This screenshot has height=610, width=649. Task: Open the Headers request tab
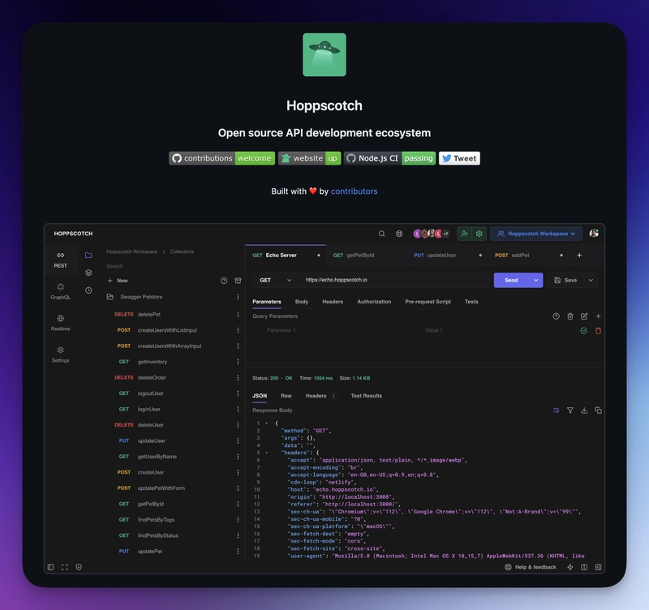coord(333,302)
